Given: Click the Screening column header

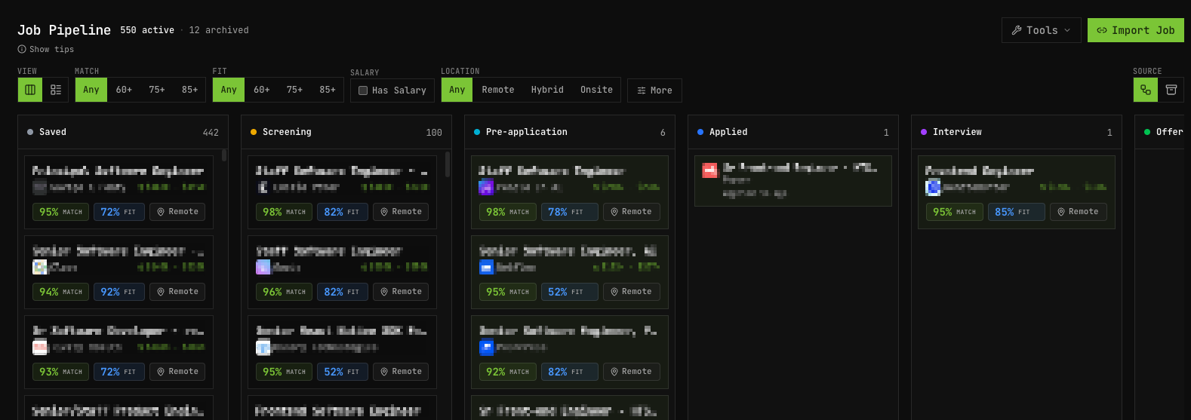Looking at the screenshot, I should coord(346,132).
